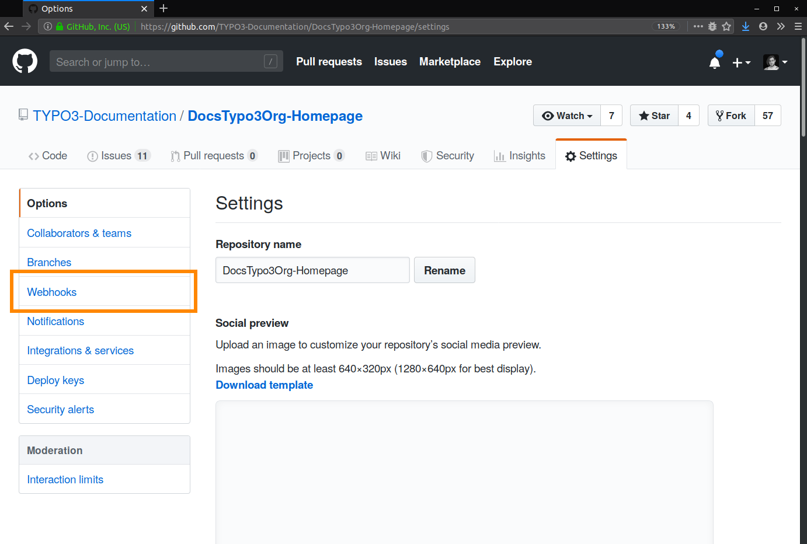
Task: Open Deploy keys settings
Action: coord(105,380)
